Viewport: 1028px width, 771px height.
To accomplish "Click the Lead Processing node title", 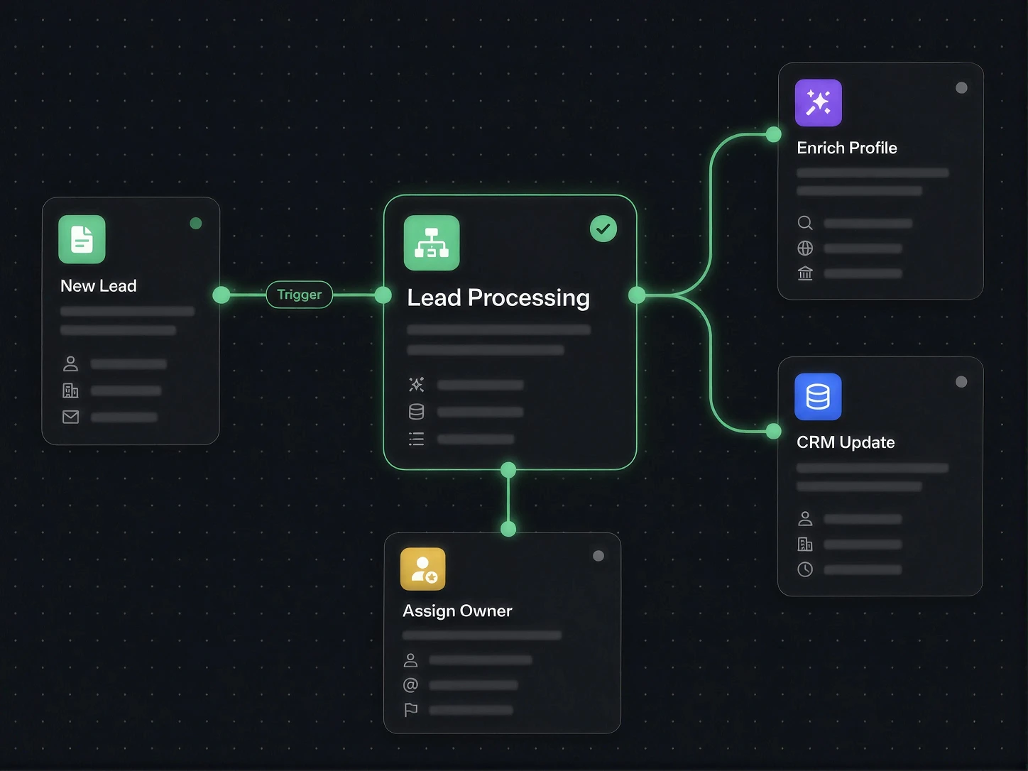I will coord(498,298).
